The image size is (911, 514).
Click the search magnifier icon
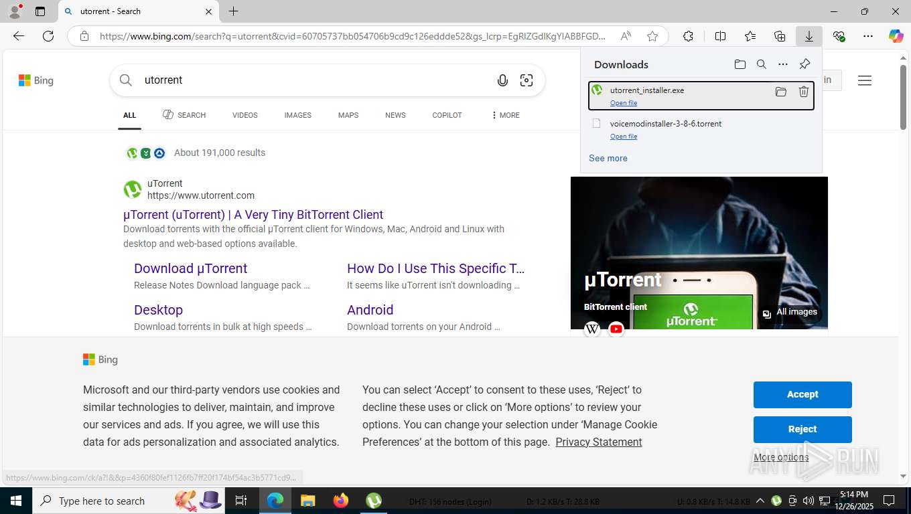click(x=126, y=80)
